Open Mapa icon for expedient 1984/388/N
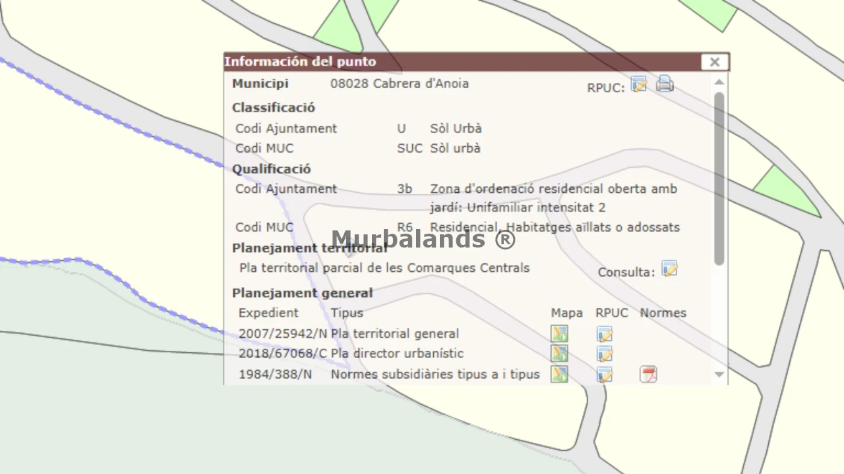 [x=559, y=374]
